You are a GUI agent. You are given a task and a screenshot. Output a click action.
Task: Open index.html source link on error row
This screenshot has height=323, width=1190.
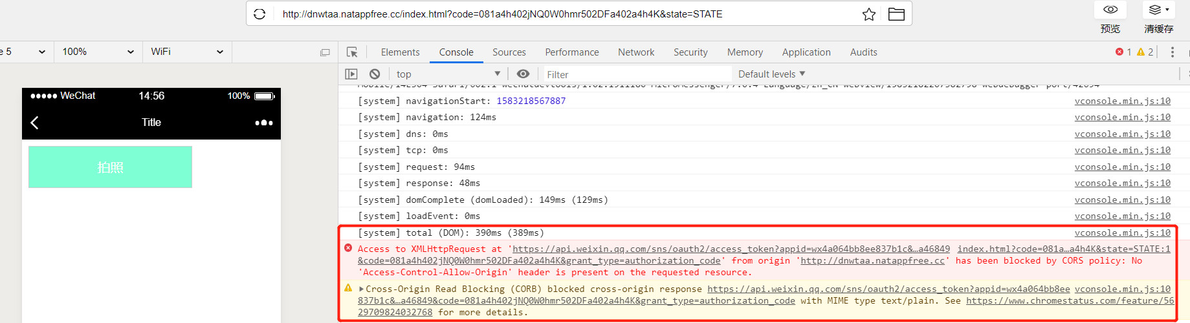[x=1064, y=249]
